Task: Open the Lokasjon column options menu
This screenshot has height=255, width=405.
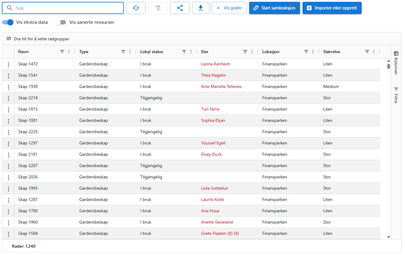Action: (313, 52)
